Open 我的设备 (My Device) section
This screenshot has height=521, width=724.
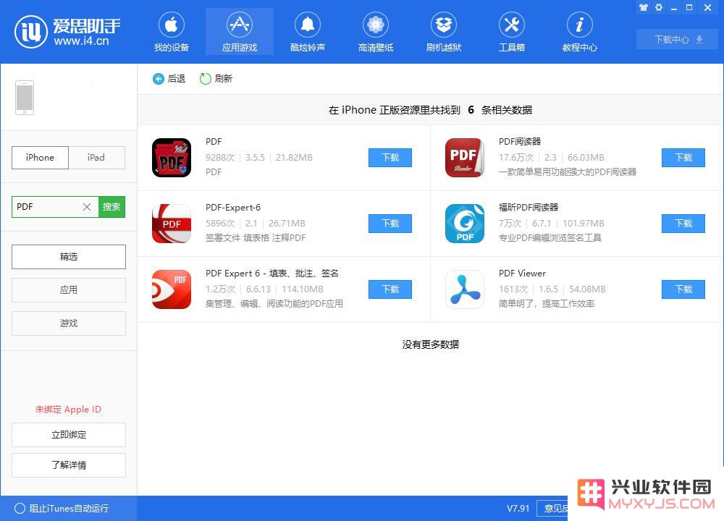(172, 32)
